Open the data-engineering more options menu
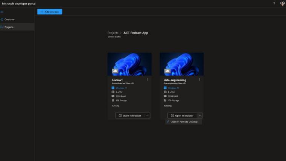 pos(199,80)
